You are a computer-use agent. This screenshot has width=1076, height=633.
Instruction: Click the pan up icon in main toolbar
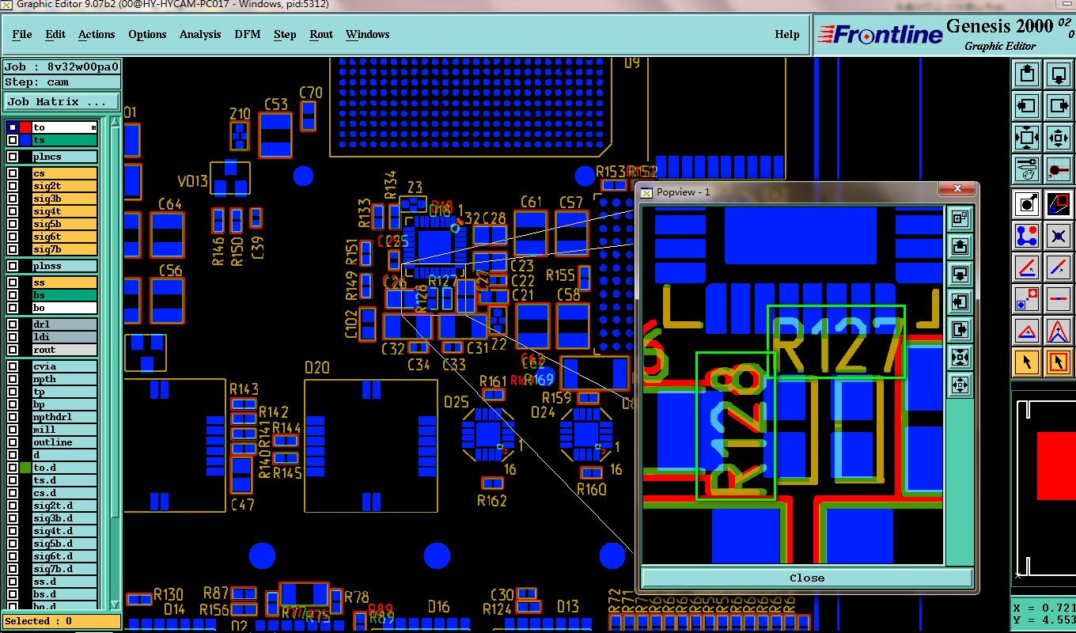point(1027,75)
